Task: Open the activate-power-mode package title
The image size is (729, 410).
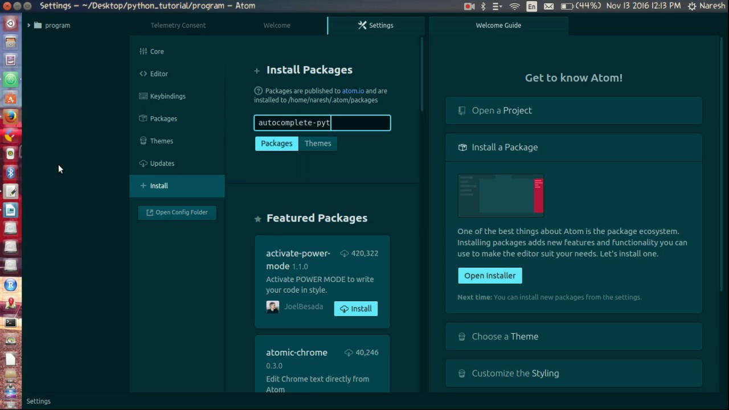Action: (298, 259)
